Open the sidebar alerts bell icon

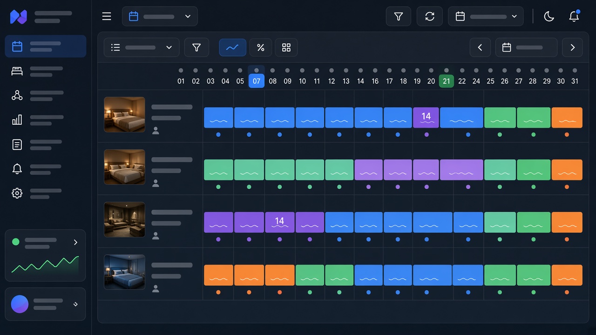pos(17,169)
